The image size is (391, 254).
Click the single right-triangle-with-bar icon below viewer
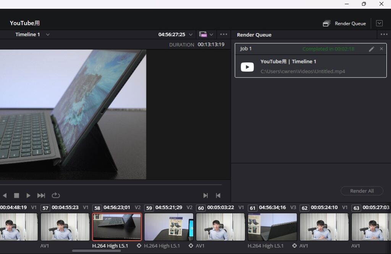[205, 196]
